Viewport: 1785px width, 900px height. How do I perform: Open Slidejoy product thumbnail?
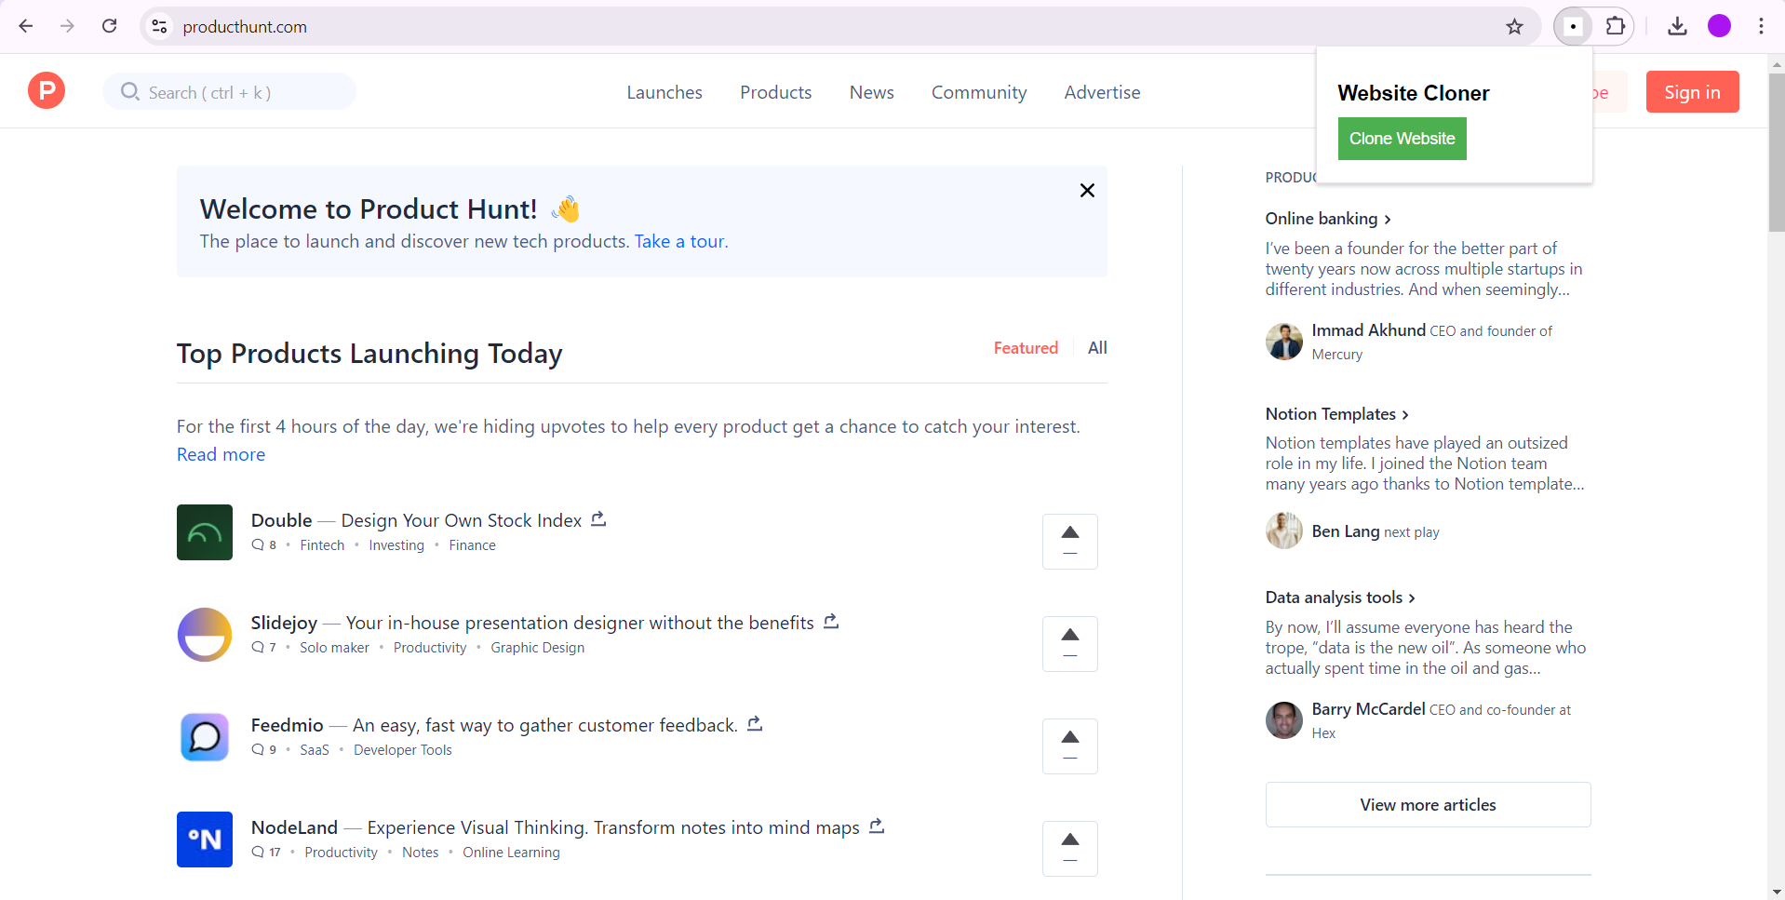coord(205,635)
